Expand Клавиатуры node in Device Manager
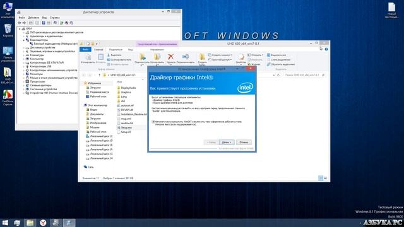Screen dimensions: 404x227 [24, 55]
